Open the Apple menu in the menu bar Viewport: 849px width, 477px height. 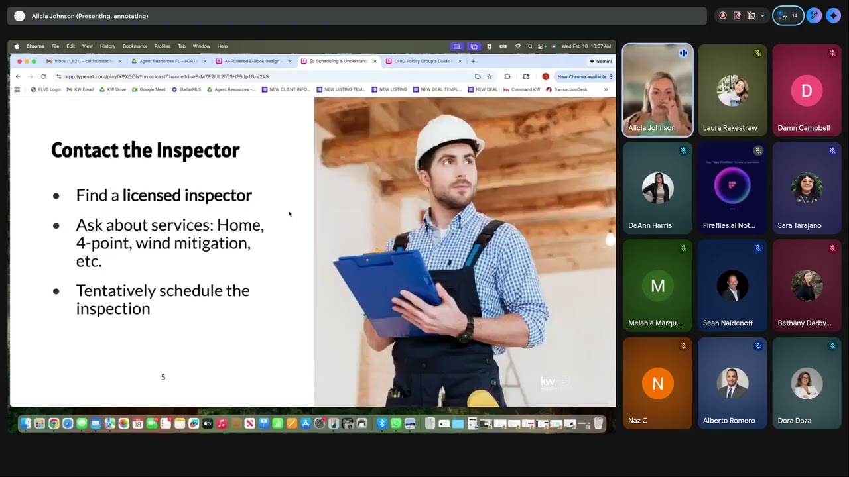tap(17, 46)
